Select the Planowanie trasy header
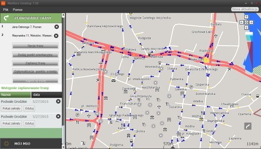 (x=31, y=18)
